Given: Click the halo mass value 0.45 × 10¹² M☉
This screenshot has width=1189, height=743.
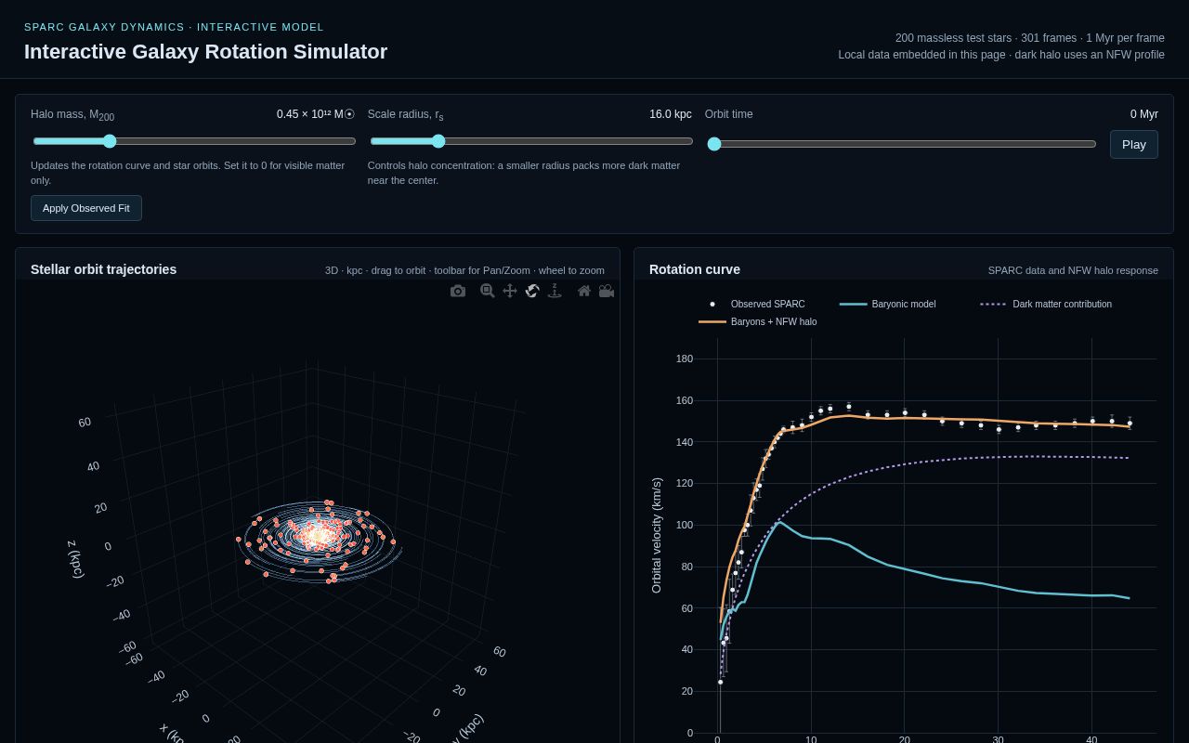Looking at the screenshot, I should click(x=316, y=114).
